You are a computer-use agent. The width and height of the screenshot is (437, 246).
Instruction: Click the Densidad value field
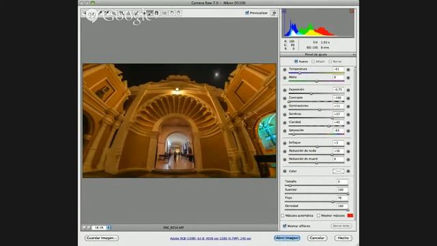[x=342, y=206]
